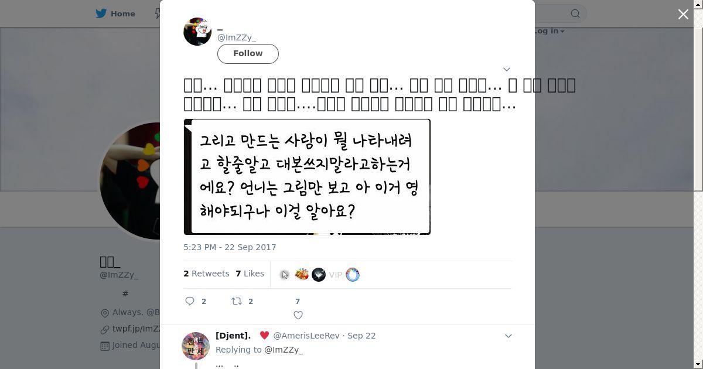This screenshot has width=703, height=369.
Task: Close the tweet overlay with the X
Action: pyautogui.click(x=683, y=14)
